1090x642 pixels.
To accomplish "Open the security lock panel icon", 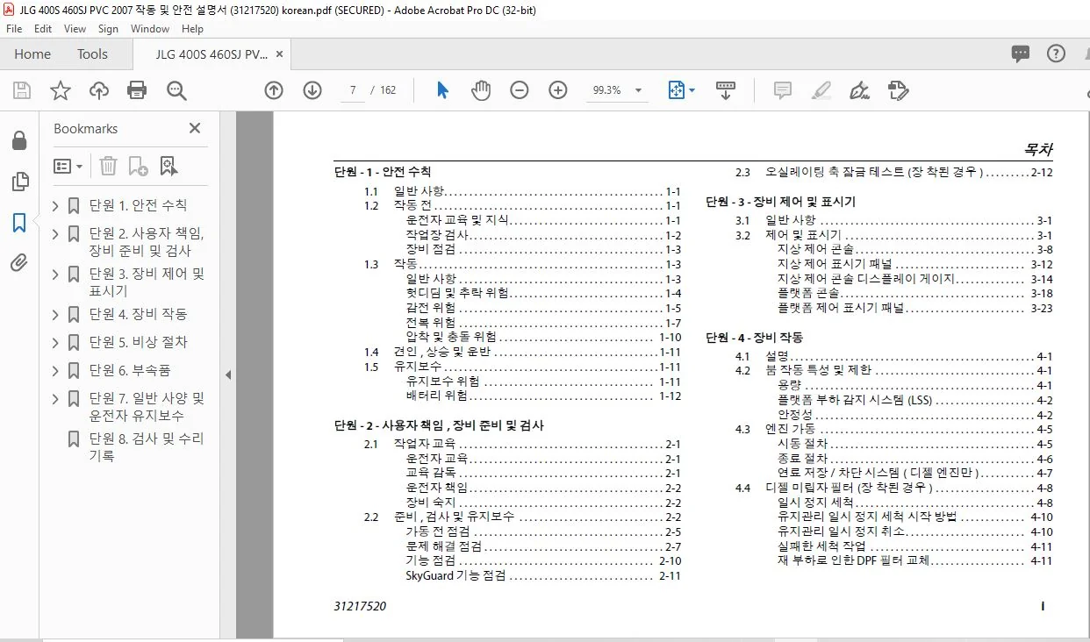I will (x=18, y=141).
